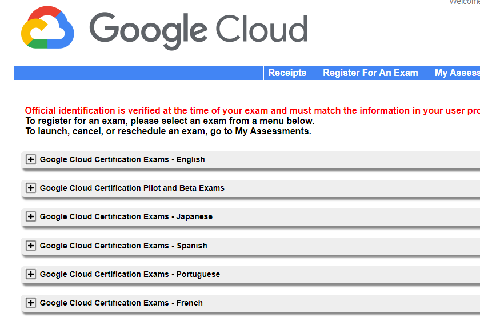This screenshot has width=480, height=321.
Task: Expand the Portuguese exams plus icon
Action: 31,274
